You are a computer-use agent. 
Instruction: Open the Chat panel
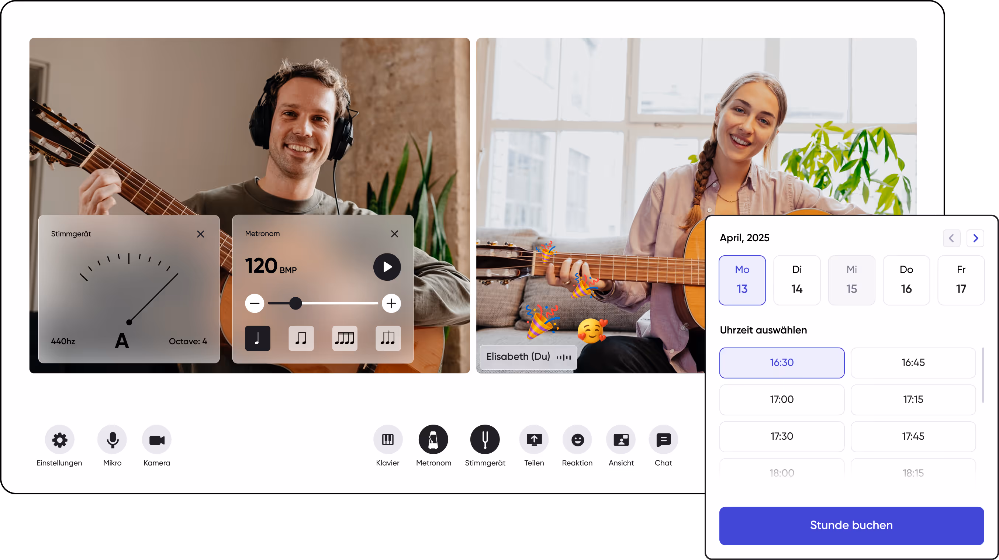pyautogui.click(x=663, y=439)
